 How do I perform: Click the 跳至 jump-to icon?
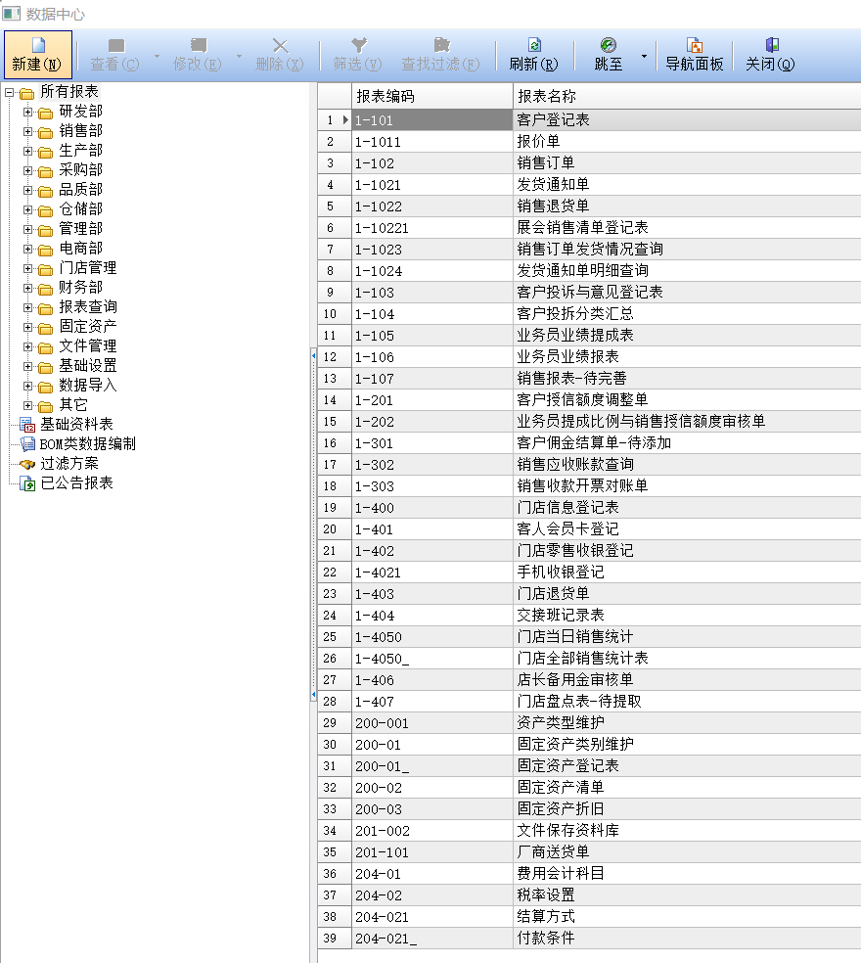click(x=608, y=45)
